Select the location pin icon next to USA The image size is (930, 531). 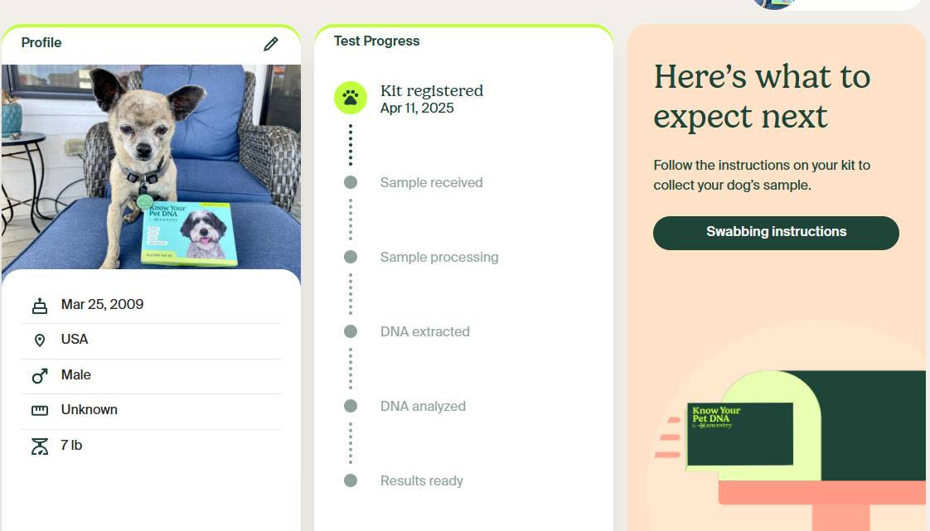(39, 340)
